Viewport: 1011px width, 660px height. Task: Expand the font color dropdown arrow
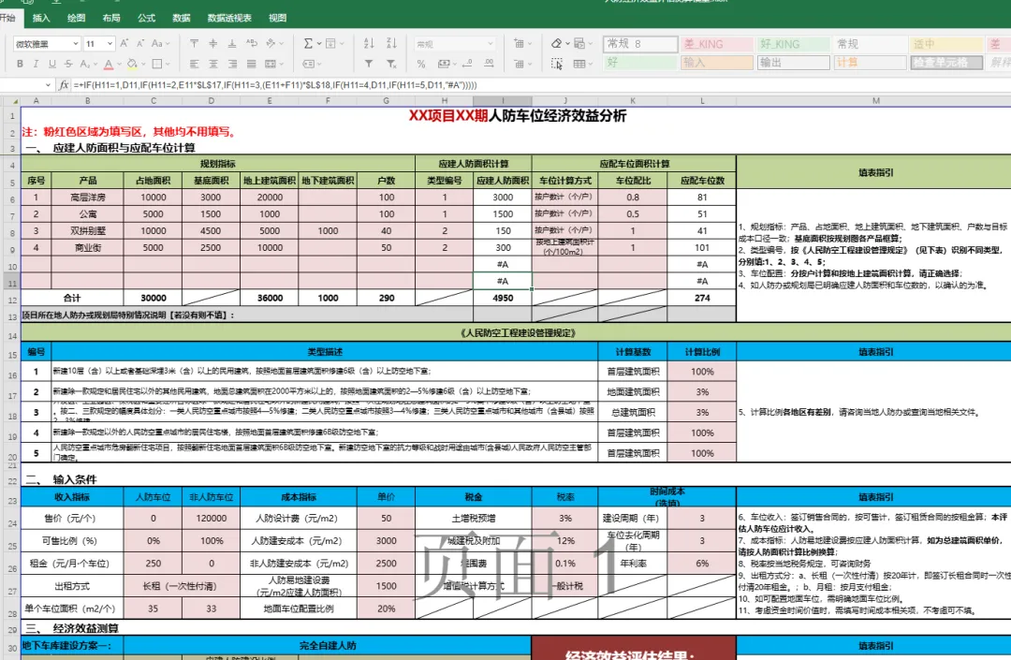tap(120, 64)
